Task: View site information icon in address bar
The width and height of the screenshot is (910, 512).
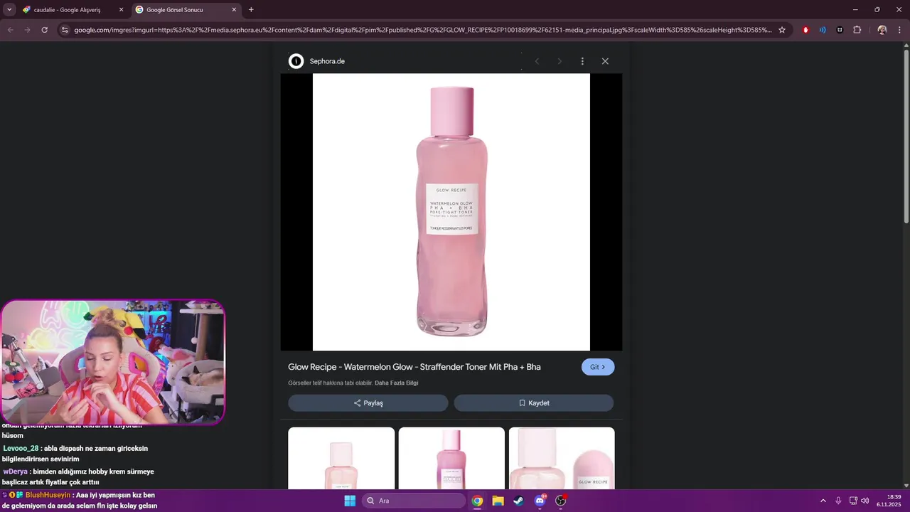Action: pos(65,30)
